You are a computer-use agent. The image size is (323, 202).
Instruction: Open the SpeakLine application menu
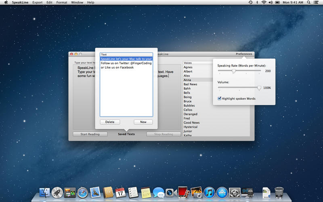20,2
